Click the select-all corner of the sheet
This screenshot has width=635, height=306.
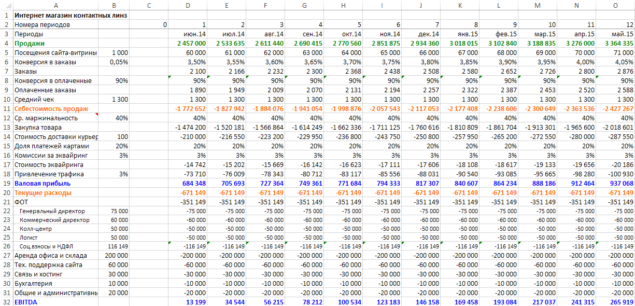click(6, 5)
